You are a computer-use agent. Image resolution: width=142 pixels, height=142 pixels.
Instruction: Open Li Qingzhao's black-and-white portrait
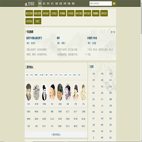pyautogui.click(x=44, y=92)
